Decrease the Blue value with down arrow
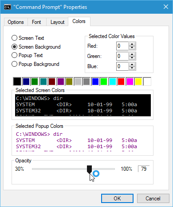Screen dimensions: 173x207 click(x=132, y=68)
